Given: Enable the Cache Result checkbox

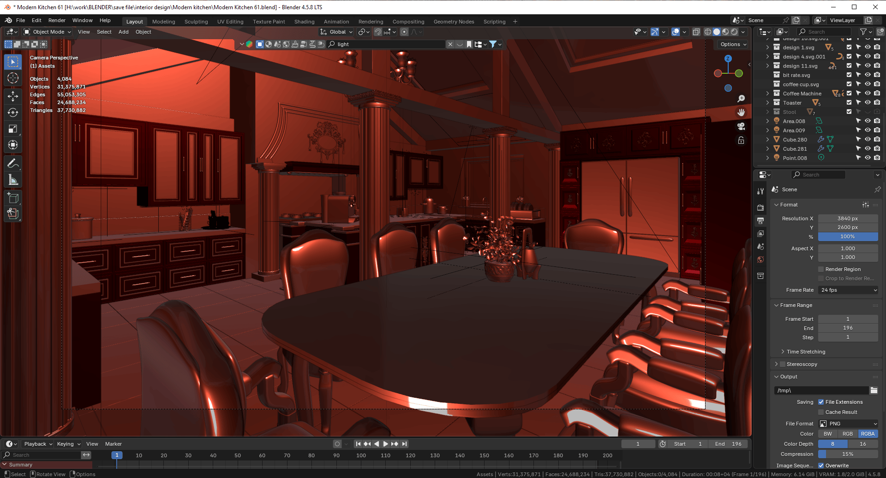Looking at the screenshot, I should click(821, 412).
